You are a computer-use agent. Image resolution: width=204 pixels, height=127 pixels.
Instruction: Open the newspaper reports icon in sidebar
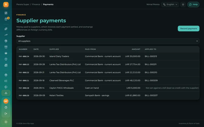coord(6,65)
